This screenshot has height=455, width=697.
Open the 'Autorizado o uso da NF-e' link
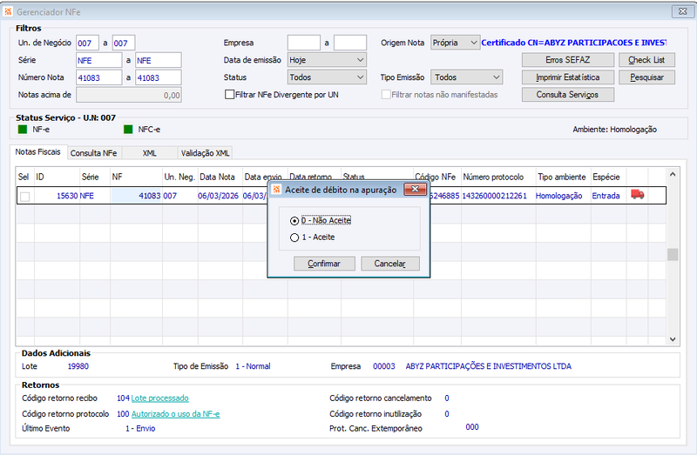[176, 414]
